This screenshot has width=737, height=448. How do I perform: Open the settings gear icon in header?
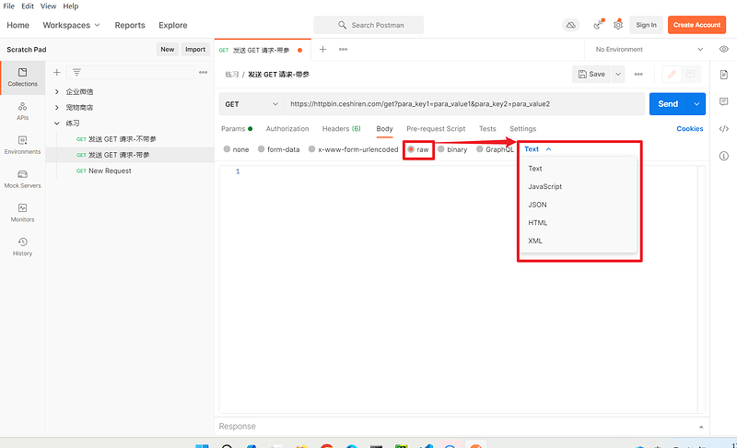pos(618,25)
